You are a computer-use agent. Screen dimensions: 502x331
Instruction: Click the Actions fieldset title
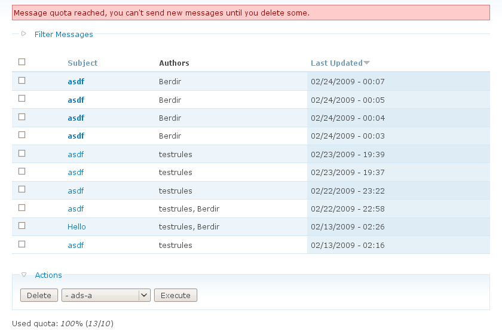point(48,275)
